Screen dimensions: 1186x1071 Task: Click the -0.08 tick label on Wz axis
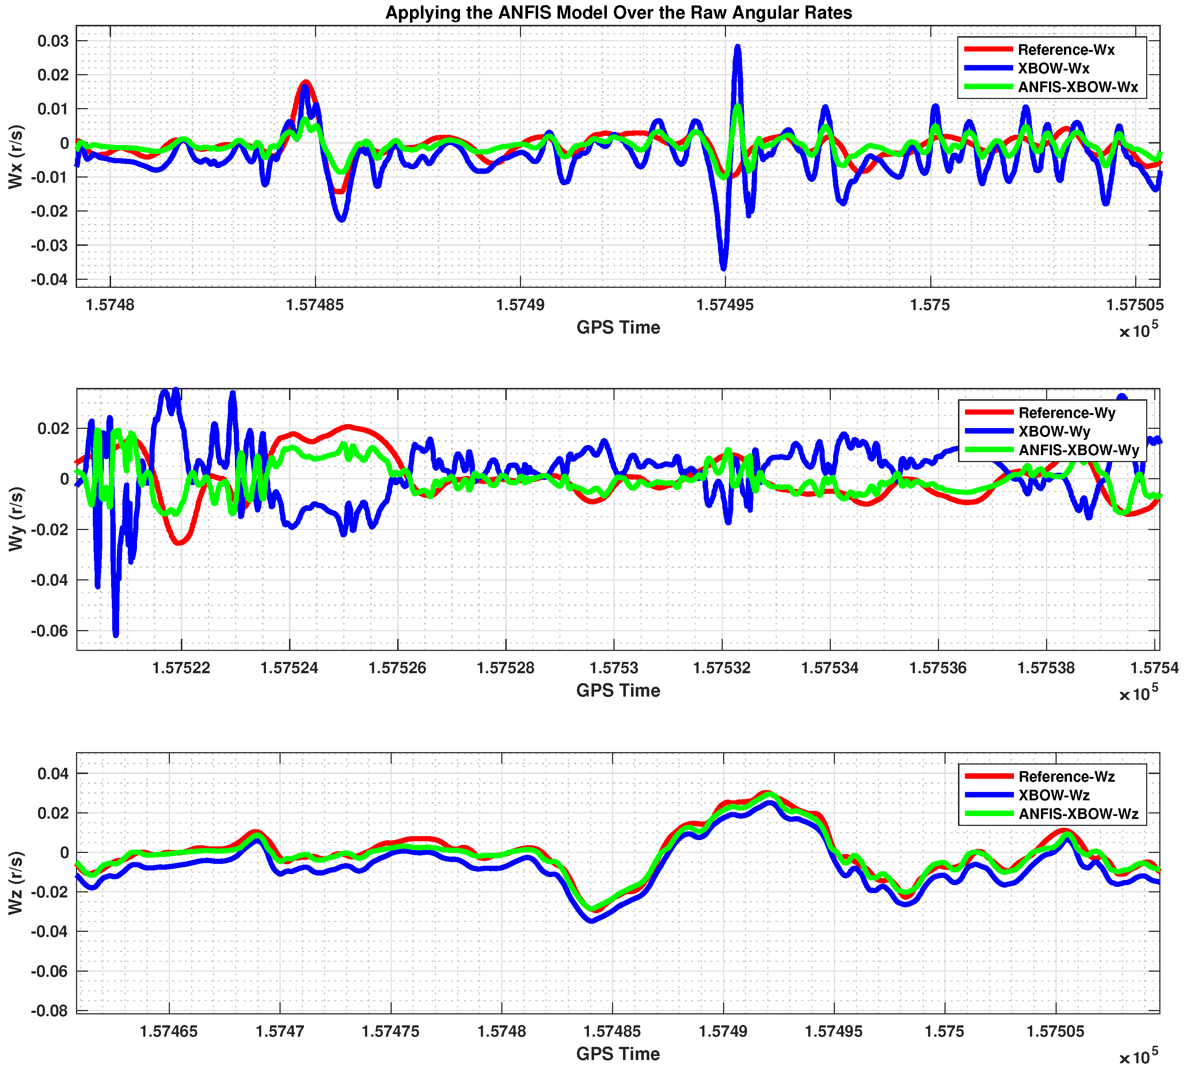[x=49, y=1011]
